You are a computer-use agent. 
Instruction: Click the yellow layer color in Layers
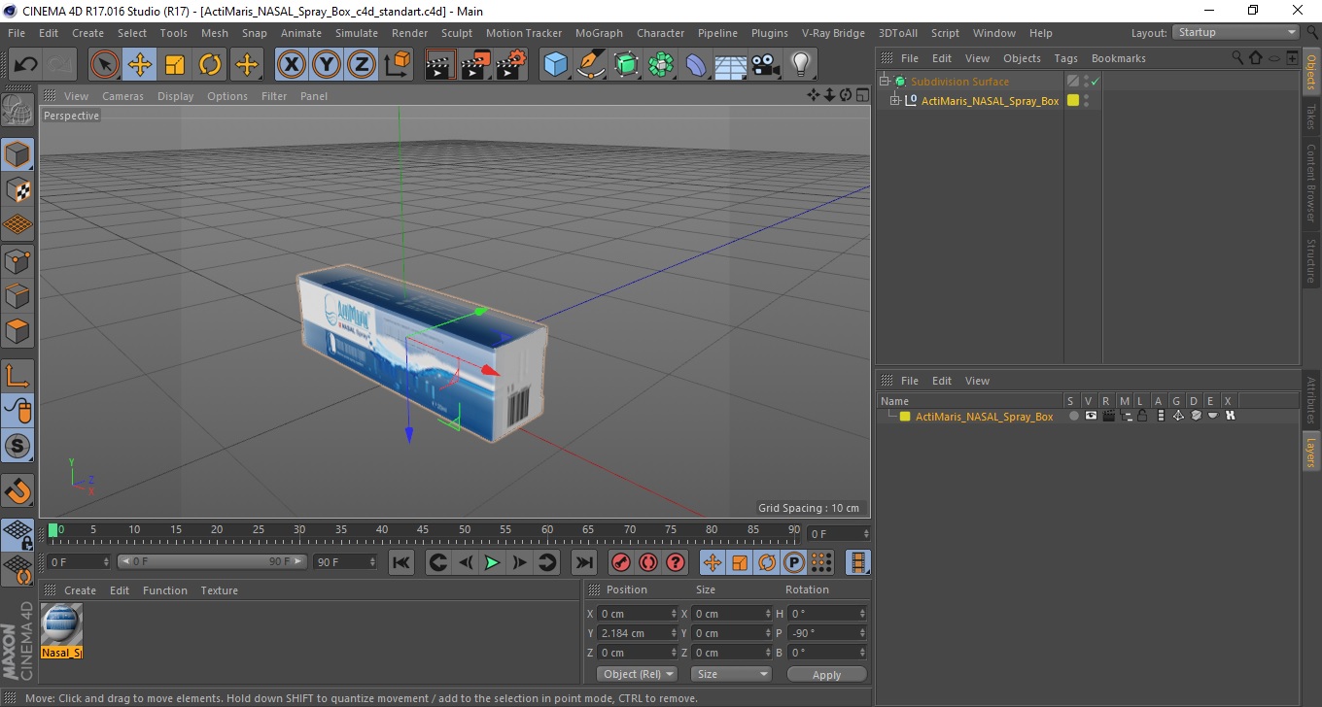click(905, 416)
